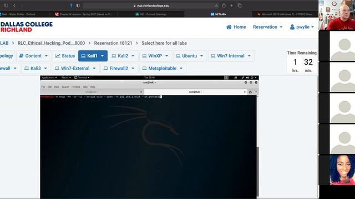This screenshot has height=199, width=355.
Task: Click the Kali network status icon
Action: [235, 77]
